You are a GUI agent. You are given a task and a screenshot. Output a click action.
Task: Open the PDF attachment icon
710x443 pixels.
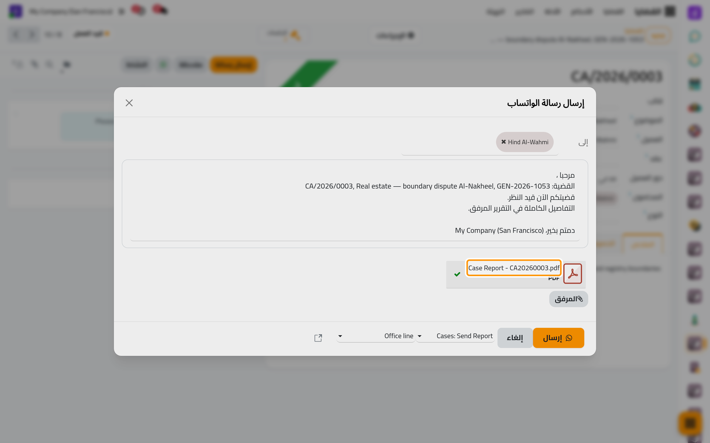[x=572, y=274]
